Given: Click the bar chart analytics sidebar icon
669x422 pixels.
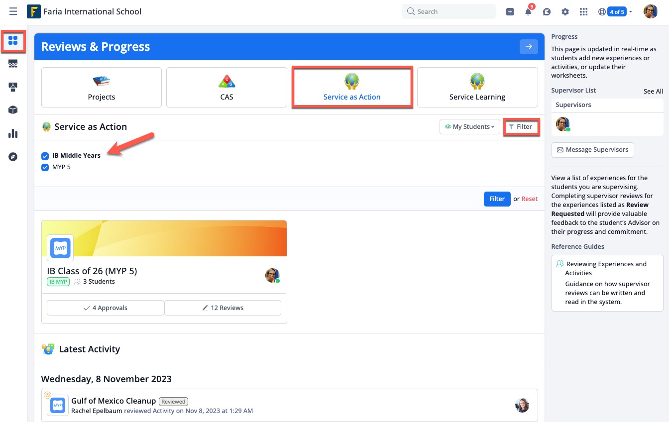Looking at the screenshot, I should pos(13,133).
